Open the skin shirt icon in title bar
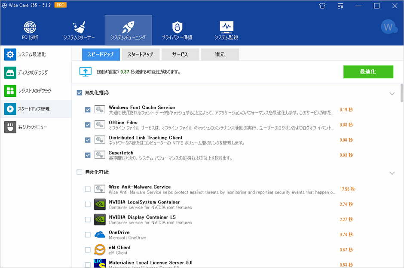Image resolution: width=404 pixels, height=268 pixels. click(x=322, y=6)
